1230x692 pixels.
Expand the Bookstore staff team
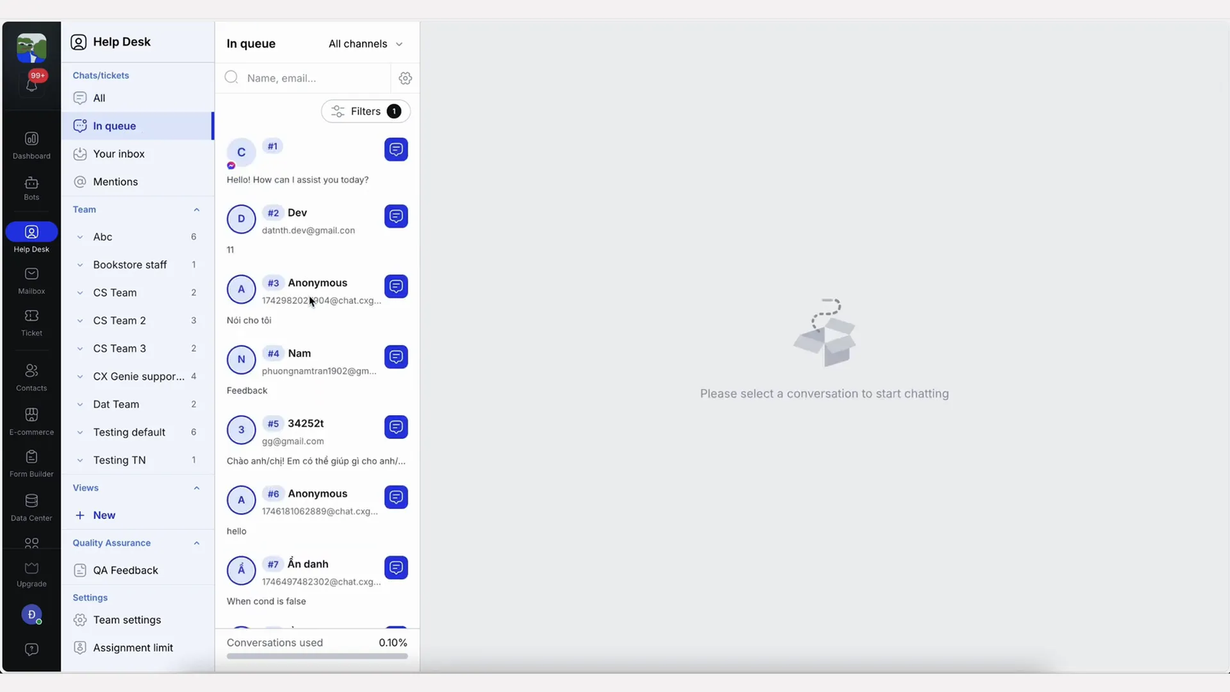80,264
